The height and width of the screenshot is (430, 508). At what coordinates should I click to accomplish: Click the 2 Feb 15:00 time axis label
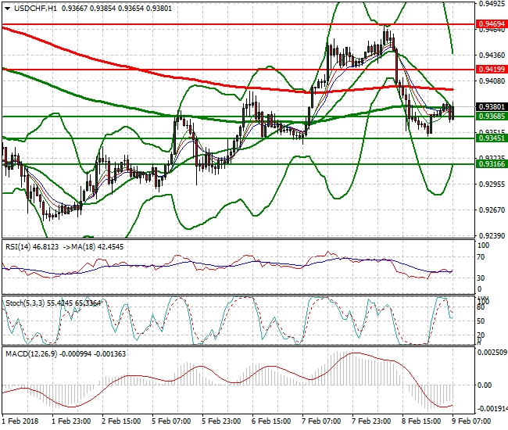pos(121,421)
